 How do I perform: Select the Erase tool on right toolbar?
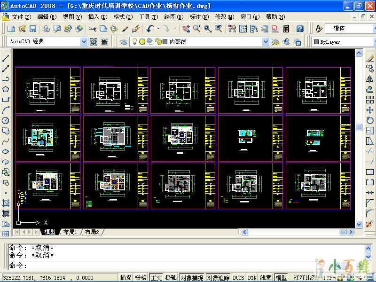[x=370, y=58]
